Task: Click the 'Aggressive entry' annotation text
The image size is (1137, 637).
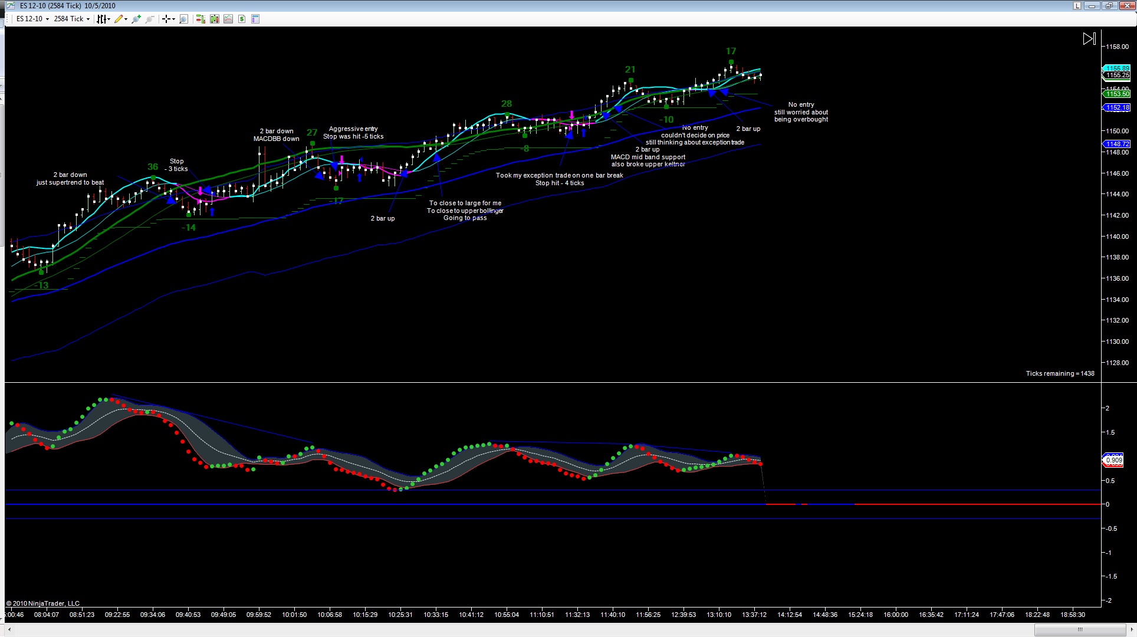Action: tap(353, 129)
